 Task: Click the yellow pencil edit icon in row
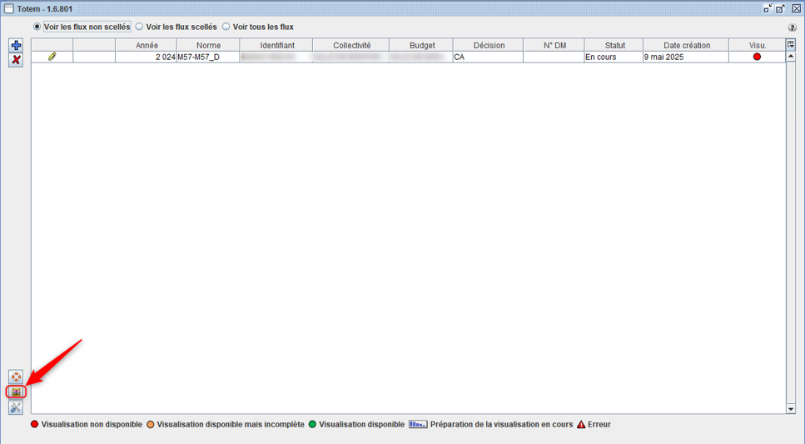pos(52,57)
